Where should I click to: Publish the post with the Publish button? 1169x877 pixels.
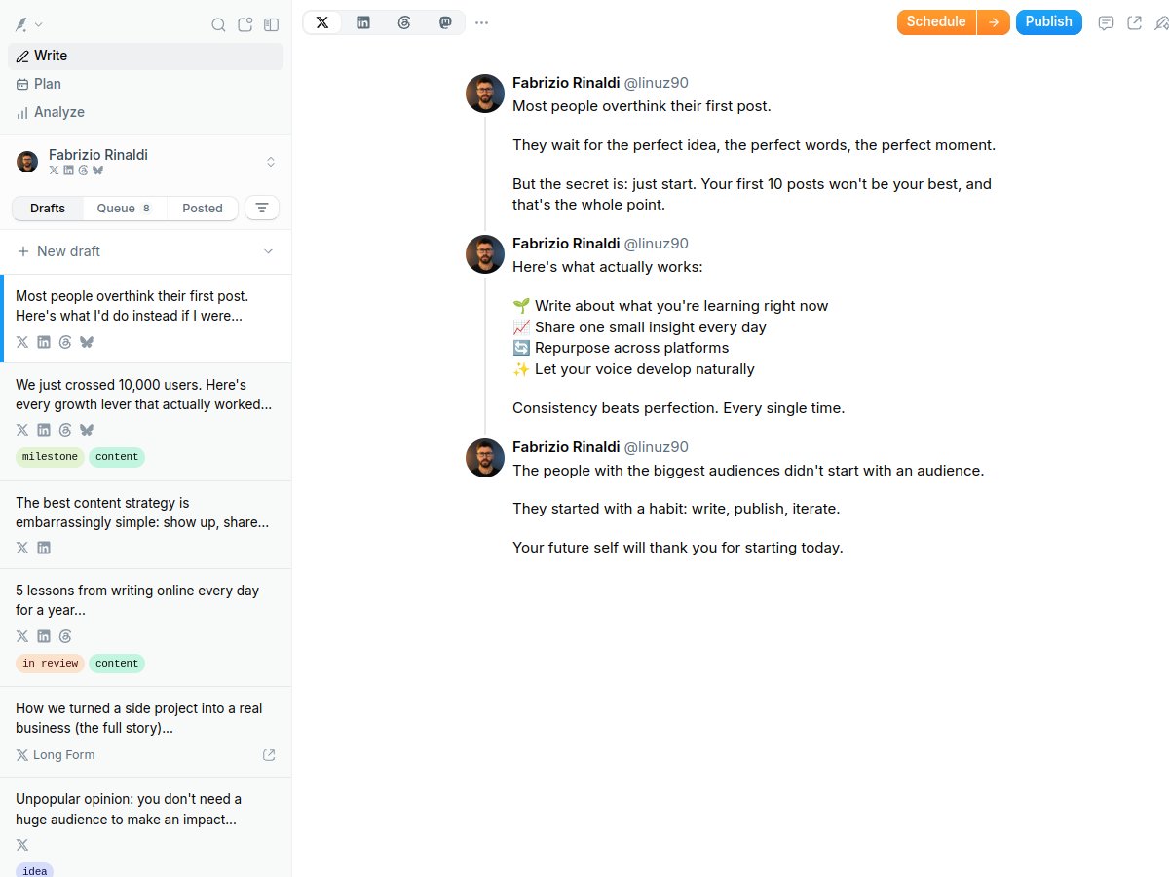[x=1049, y=21]
